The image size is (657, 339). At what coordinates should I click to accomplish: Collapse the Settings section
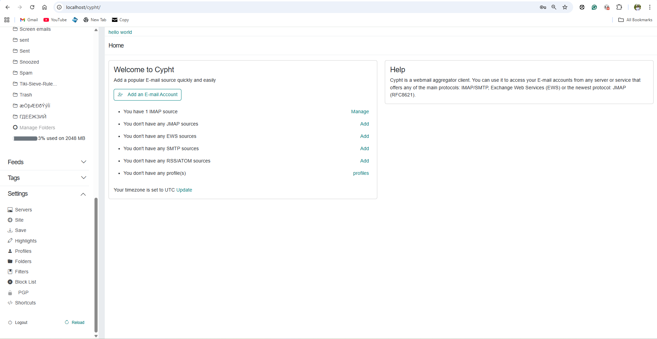point(83,194)
